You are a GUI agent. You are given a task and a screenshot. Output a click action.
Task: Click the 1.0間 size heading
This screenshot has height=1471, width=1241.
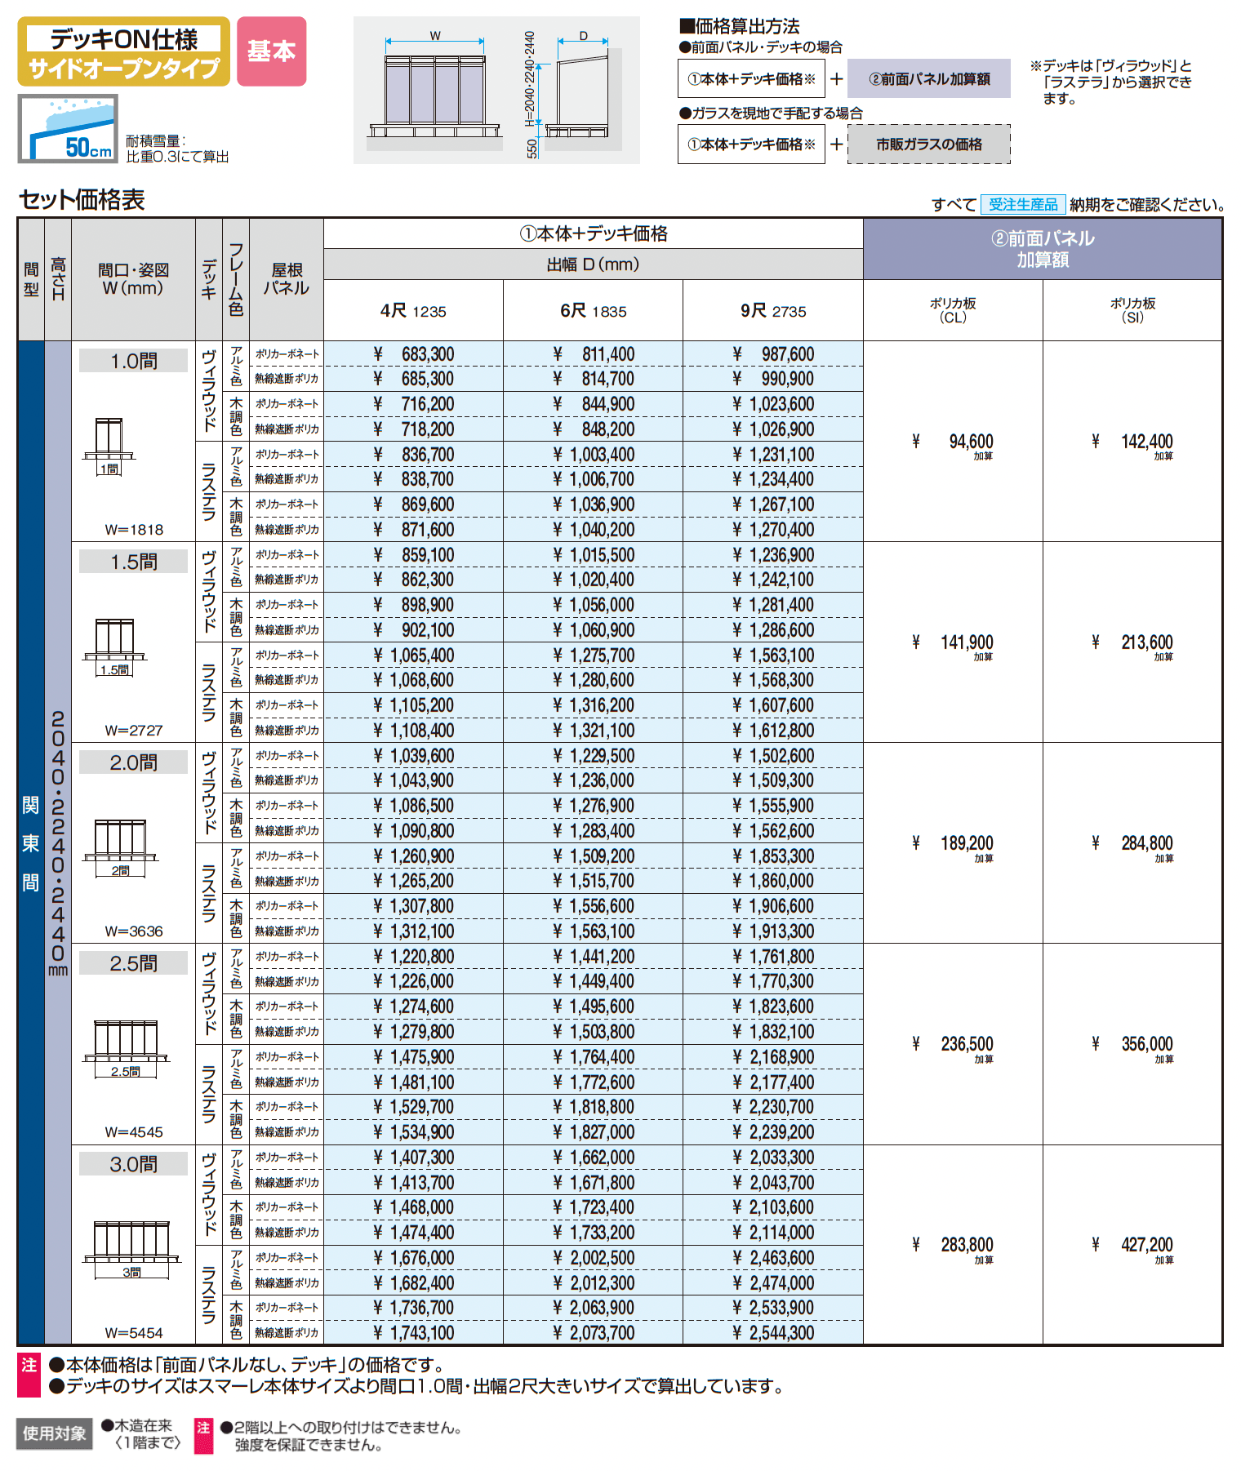[x=133, y=361]
